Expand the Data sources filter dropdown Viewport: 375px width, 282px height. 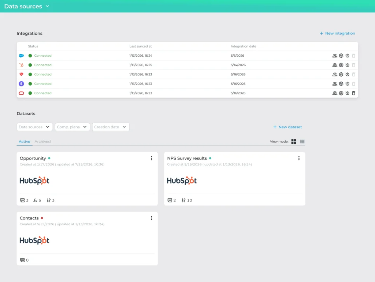(x=34, y=127)
